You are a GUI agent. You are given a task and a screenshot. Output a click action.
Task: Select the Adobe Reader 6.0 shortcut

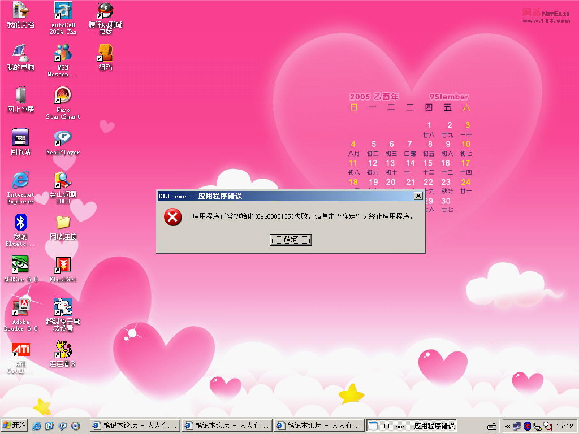point(21,315)
